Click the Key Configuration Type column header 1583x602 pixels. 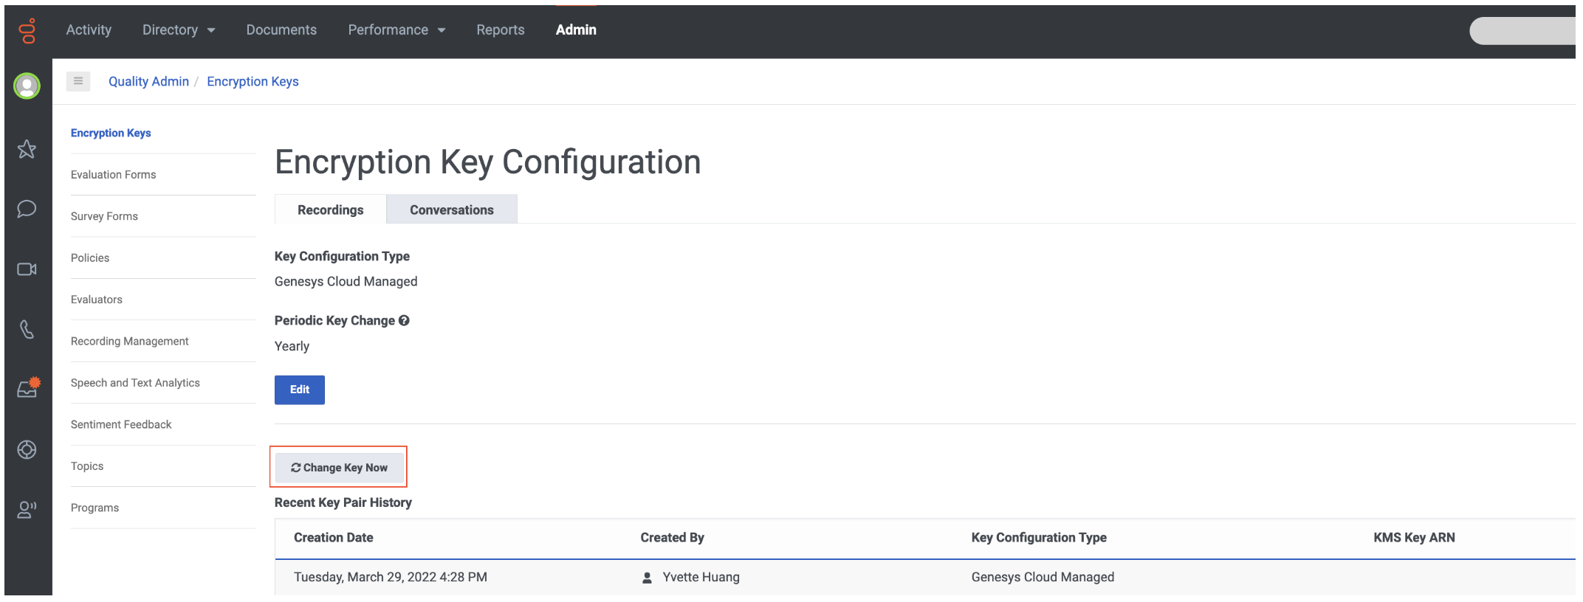(x=1039, y=538)
